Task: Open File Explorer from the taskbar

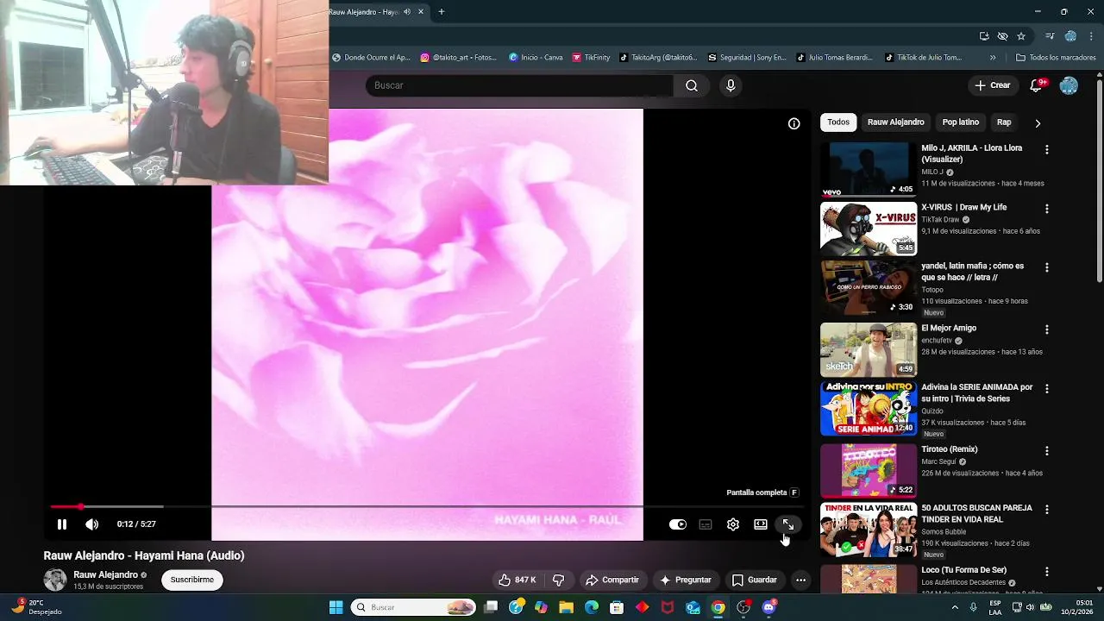Action: click(567, 607)
